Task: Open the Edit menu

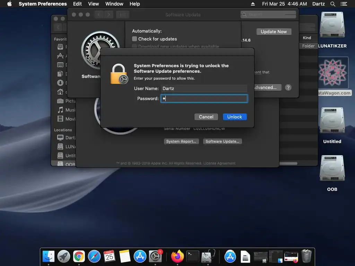Action: [x=77, y=4]
